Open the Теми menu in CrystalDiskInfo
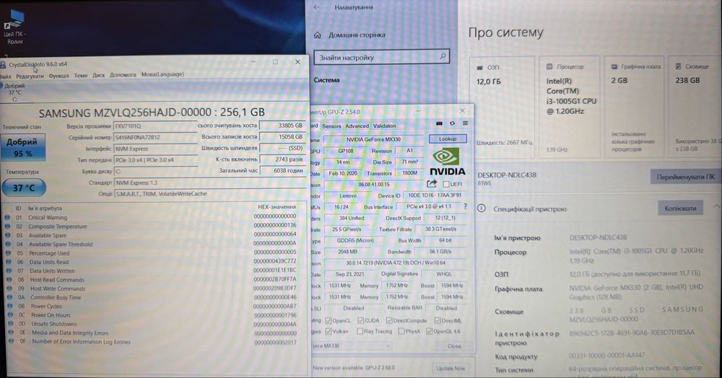722x378 pixels. coord(81,76)
